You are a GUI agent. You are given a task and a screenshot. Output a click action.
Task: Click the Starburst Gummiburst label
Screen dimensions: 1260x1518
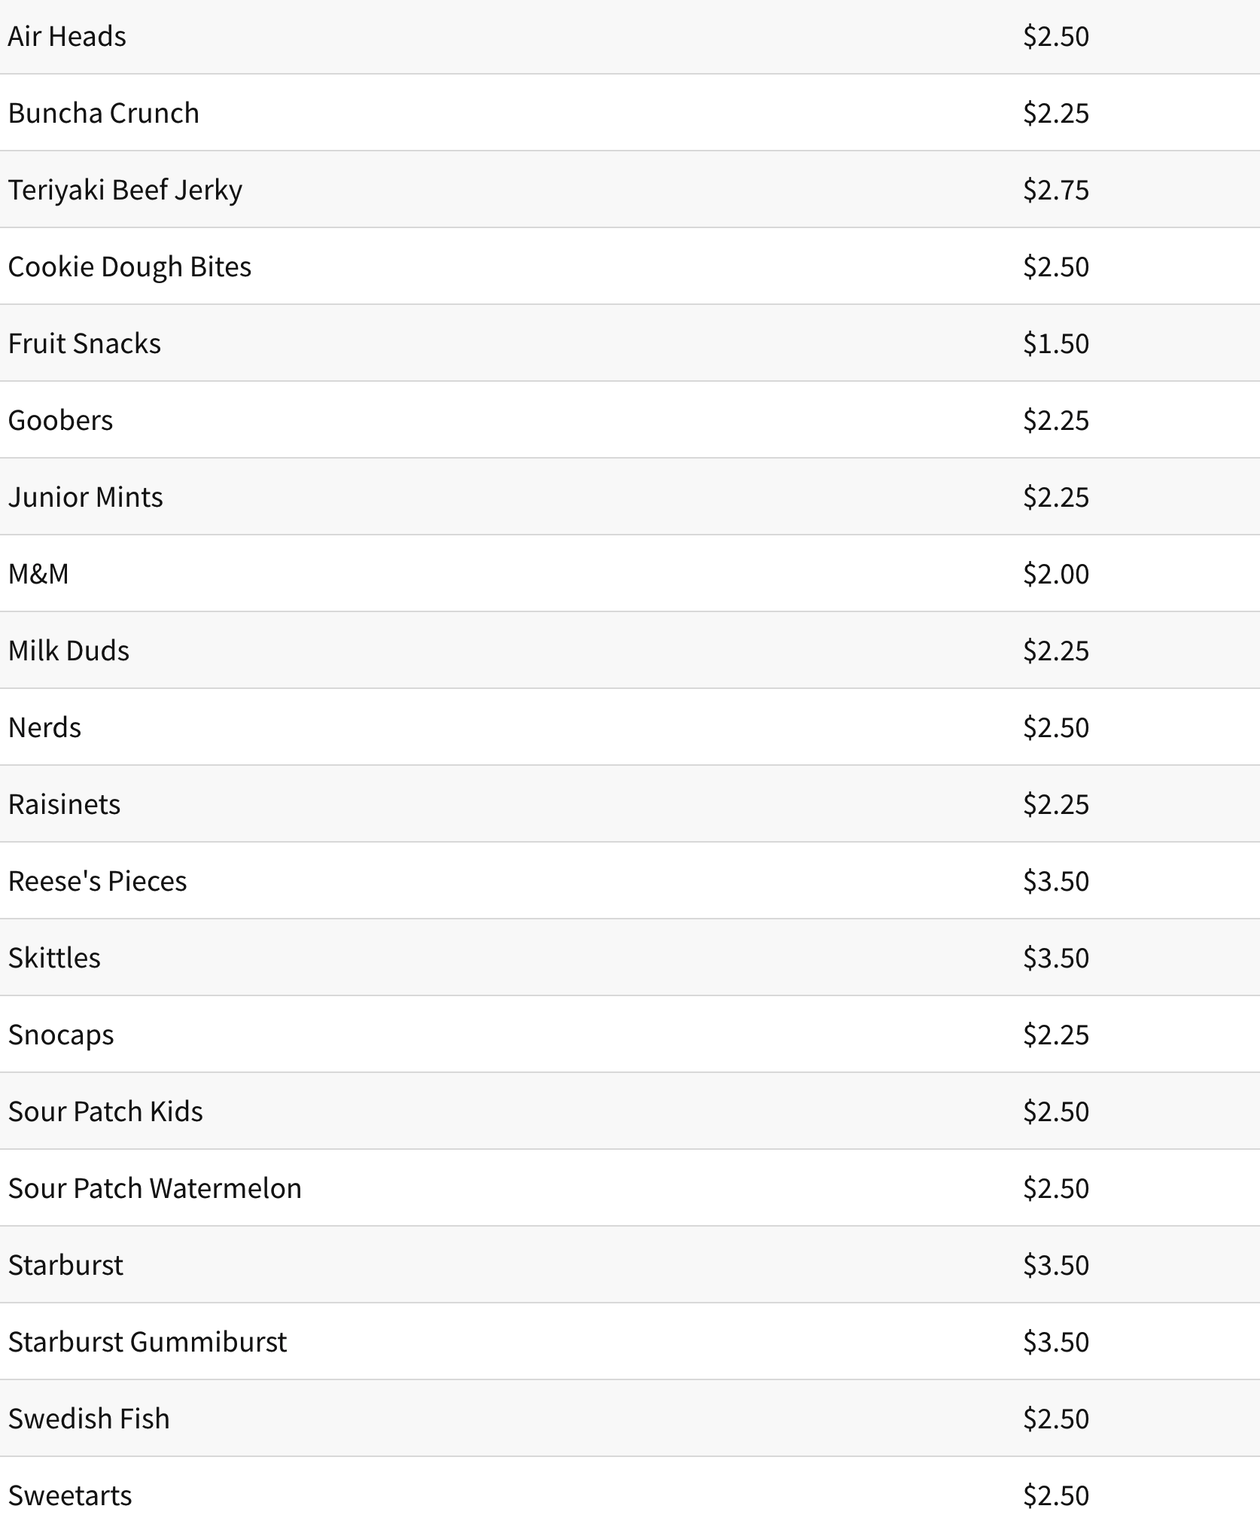148,1342
